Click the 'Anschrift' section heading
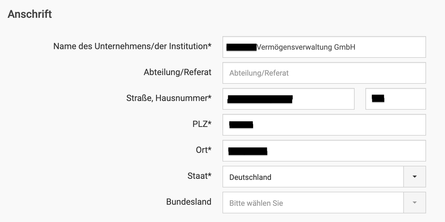445x222 pixels. [x=30, y=14]
